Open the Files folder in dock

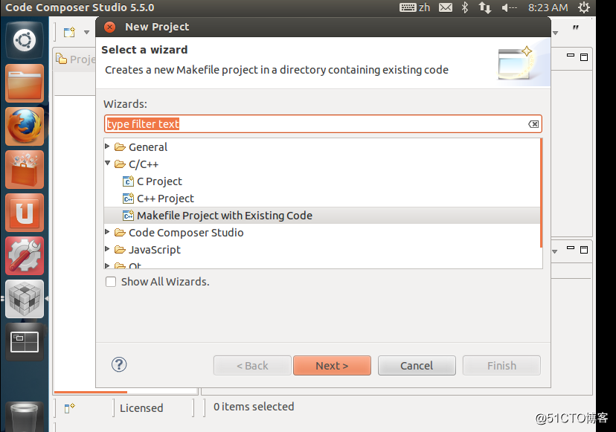point(25,83)
